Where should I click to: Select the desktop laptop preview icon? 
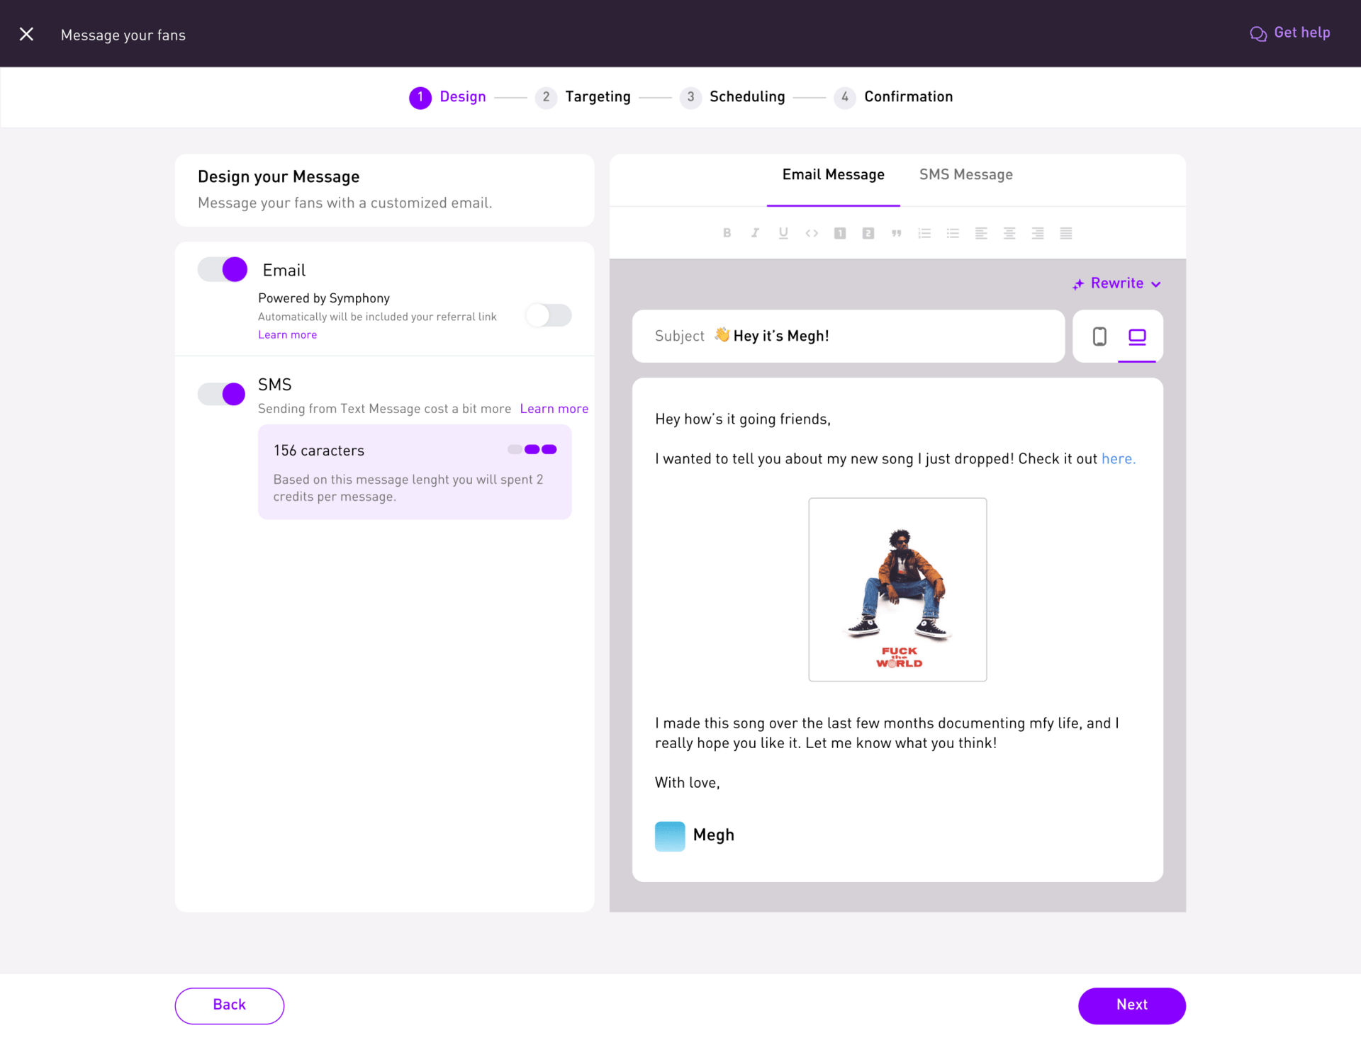(1137, 337)
